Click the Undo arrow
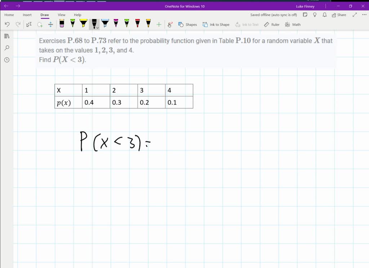The image size is (369, 268). [7, 24]
